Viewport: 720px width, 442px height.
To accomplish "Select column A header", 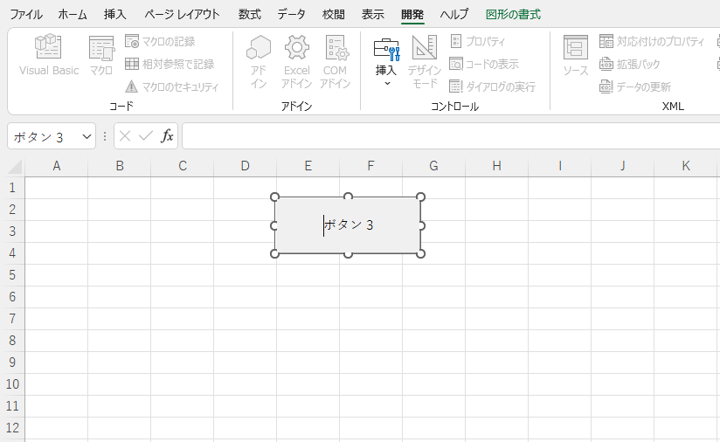I will pyautogui.click(x=57, y=166).
